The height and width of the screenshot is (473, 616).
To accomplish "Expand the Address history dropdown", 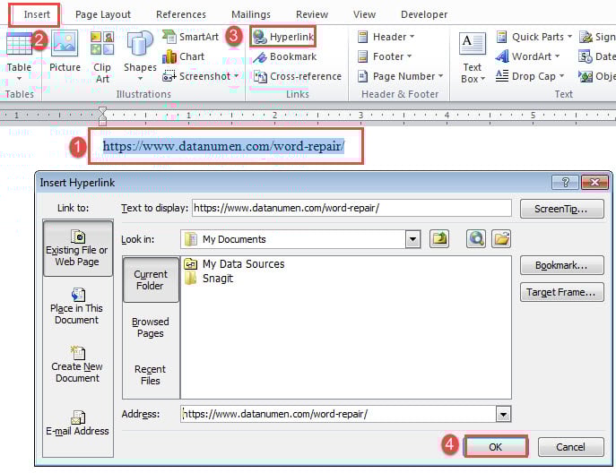I will tap(504, 414).
